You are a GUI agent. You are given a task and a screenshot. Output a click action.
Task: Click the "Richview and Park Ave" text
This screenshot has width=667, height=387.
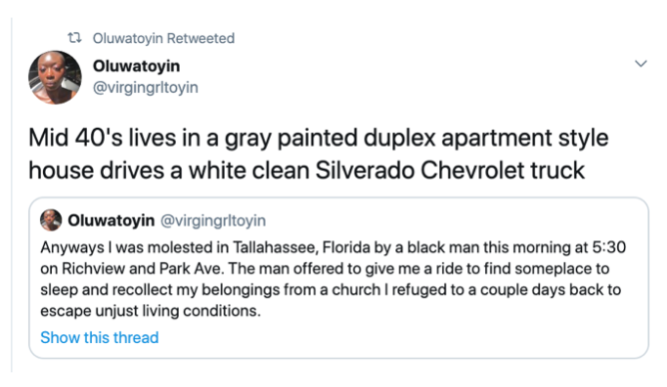(x=144, y=269)
